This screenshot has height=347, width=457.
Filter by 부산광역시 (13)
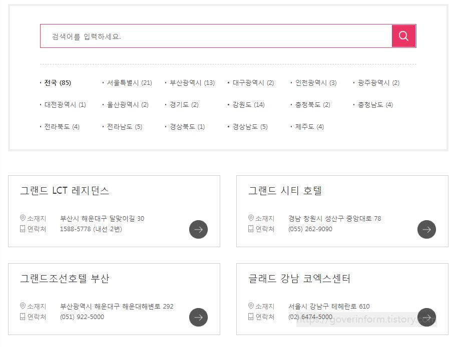point(192,83)
